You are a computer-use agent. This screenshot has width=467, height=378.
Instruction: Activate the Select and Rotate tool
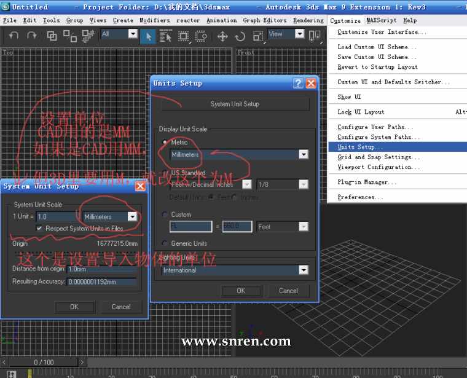[240, 36]
